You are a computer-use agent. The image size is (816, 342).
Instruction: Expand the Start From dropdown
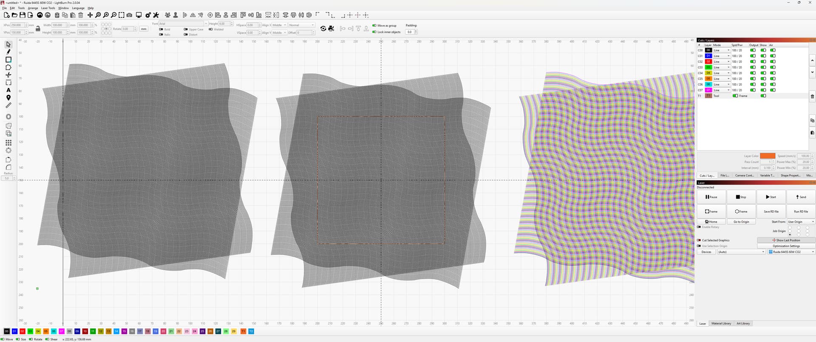click(x=801, y=222)
